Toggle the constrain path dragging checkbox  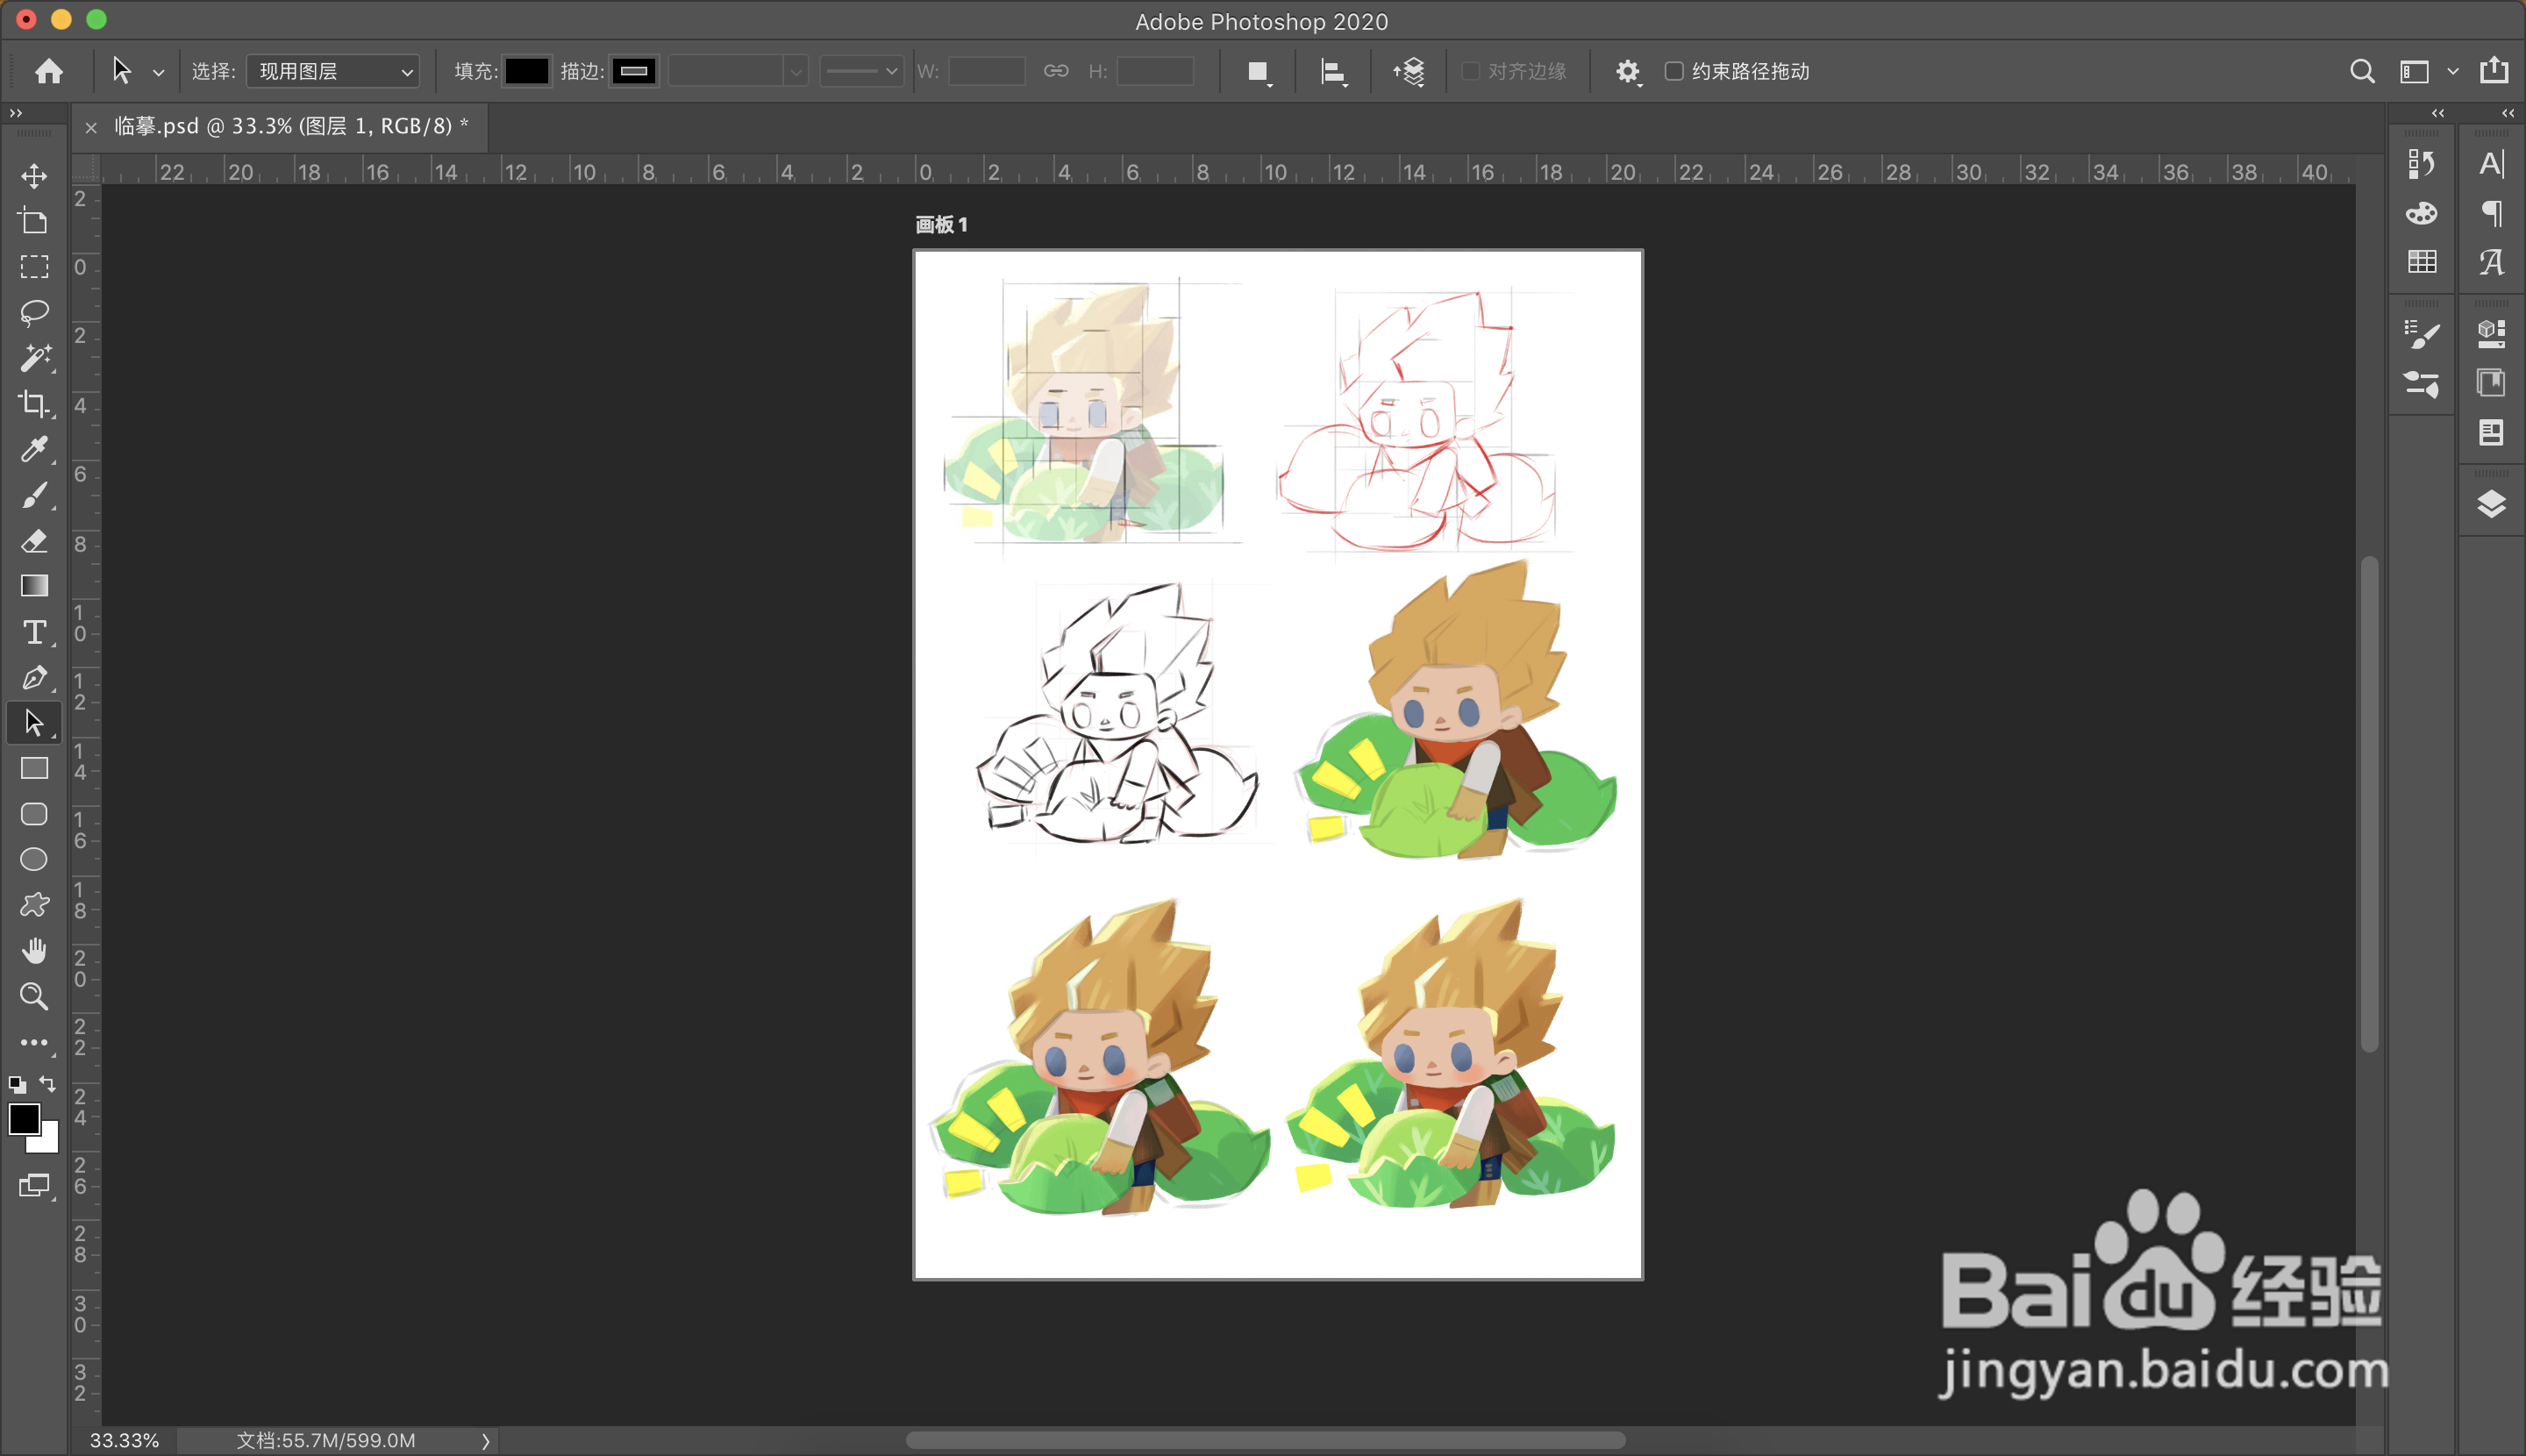coord(1673,71)
